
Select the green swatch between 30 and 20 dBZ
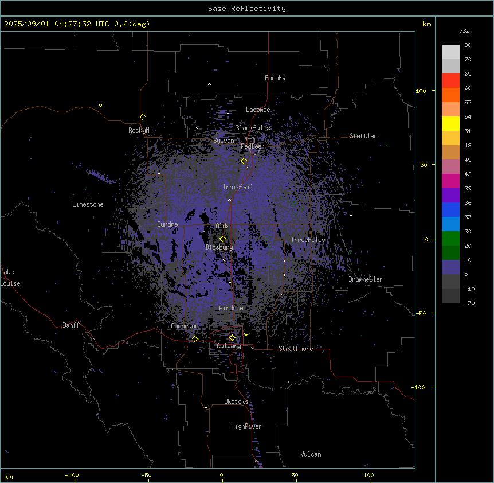(x=450, y=239)
